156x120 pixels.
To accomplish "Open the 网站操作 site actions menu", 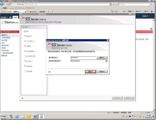I will 4,17.
